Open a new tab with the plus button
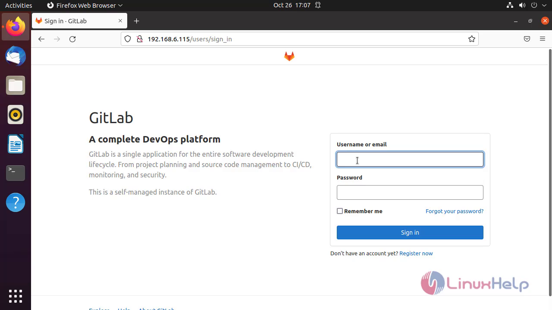The image size is (552, 310). click(137, 21)
